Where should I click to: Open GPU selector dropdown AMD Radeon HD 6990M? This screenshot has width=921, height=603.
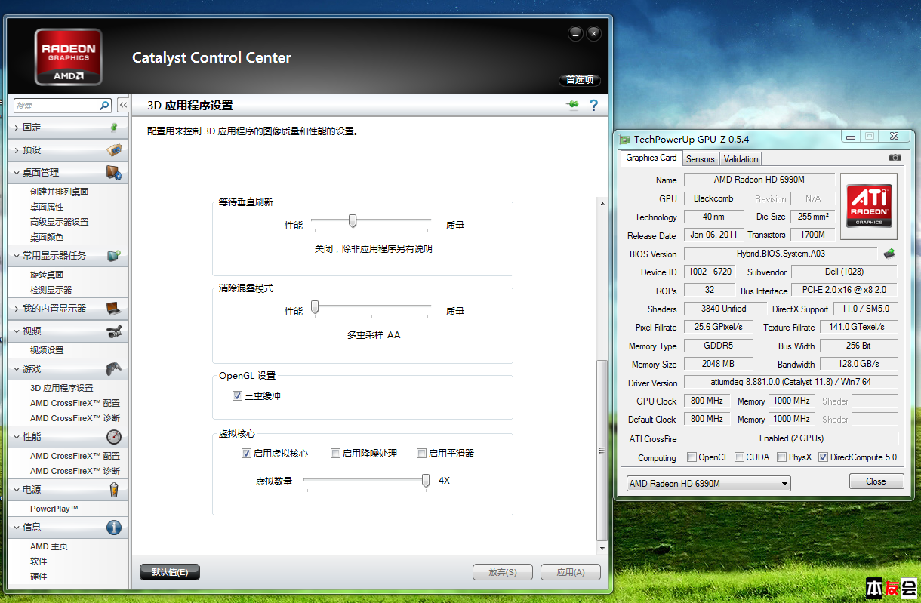tap(709, 484)
